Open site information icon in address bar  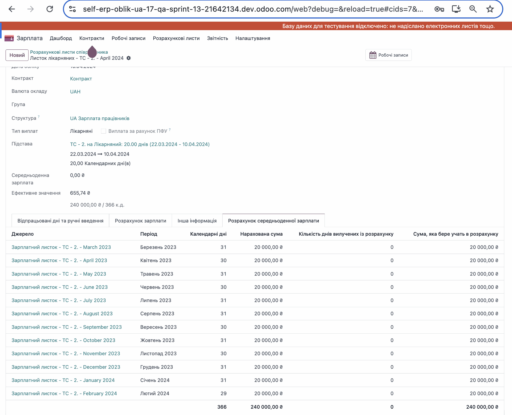[x=72, y=9]
